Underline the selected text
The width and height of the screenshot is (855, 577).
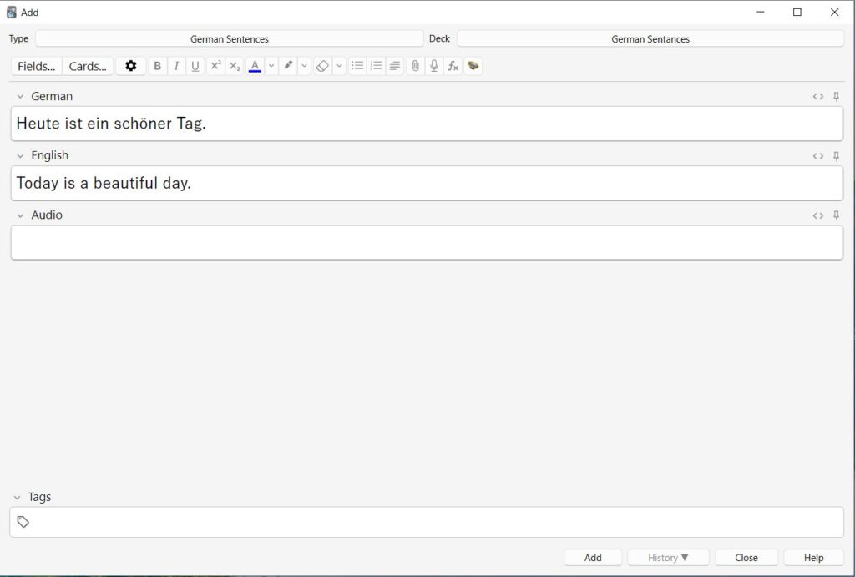click(x=195, y=65)
